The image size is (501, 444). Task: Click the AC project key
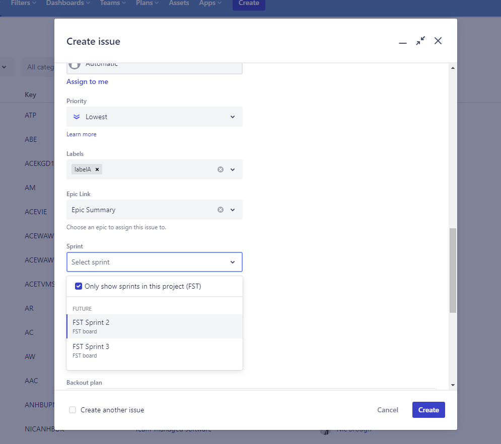click(29, 332)
